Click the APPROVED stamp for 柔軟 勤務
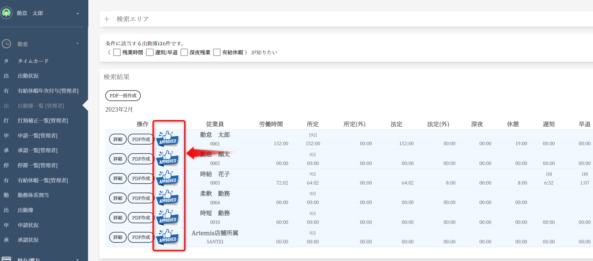Image resolution: width=593 pixels, height=261 pixels. click(168, 198)
